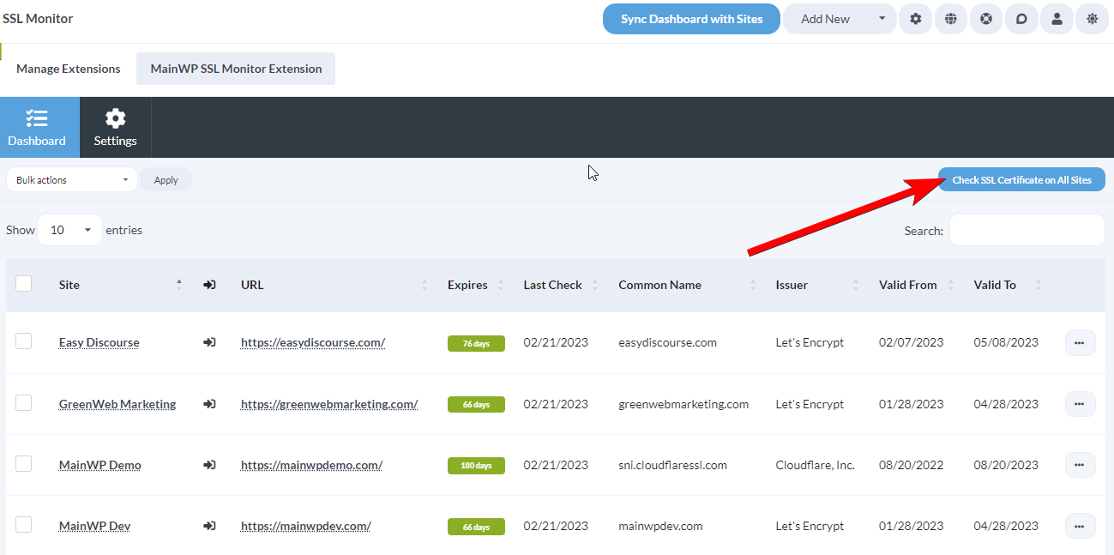Open the Bulk actions dropdown
This screenshot has width=1114, height=555.
pyautogui.click(x=71, y=179)
